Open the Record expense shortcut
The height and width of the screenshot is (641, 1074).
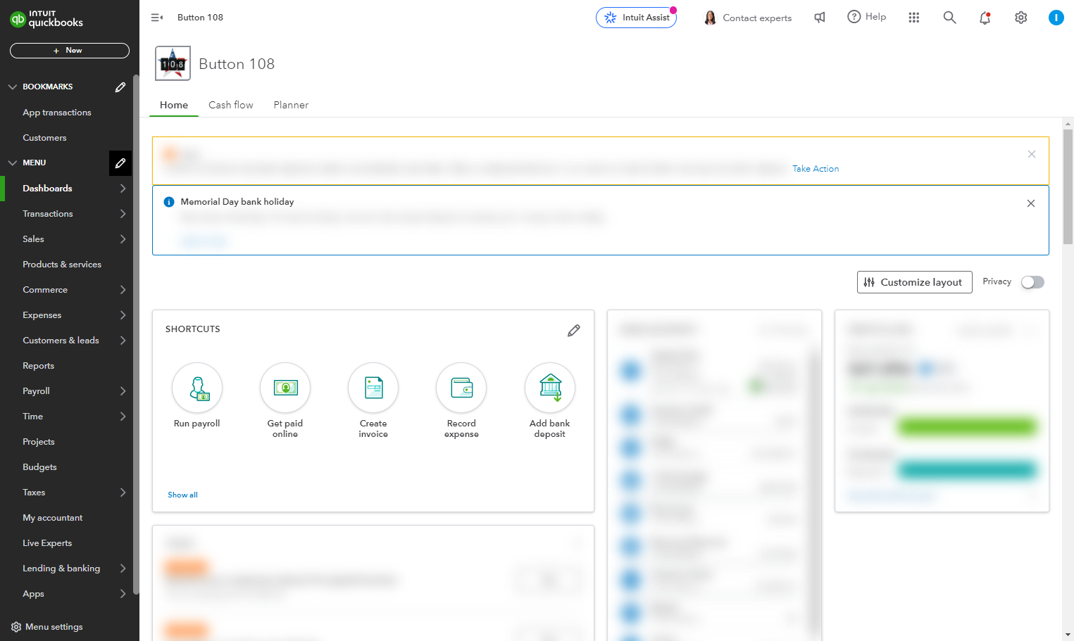pyautogui.click(x=461, y=388)
